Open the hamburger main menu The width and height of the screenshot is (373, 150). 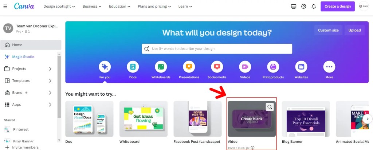pyautogui.click(x=5, y=7)
